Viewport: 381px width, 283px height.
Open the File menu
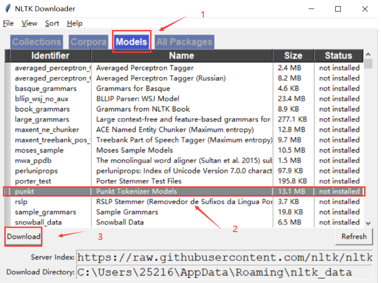(x=8, y=23)
